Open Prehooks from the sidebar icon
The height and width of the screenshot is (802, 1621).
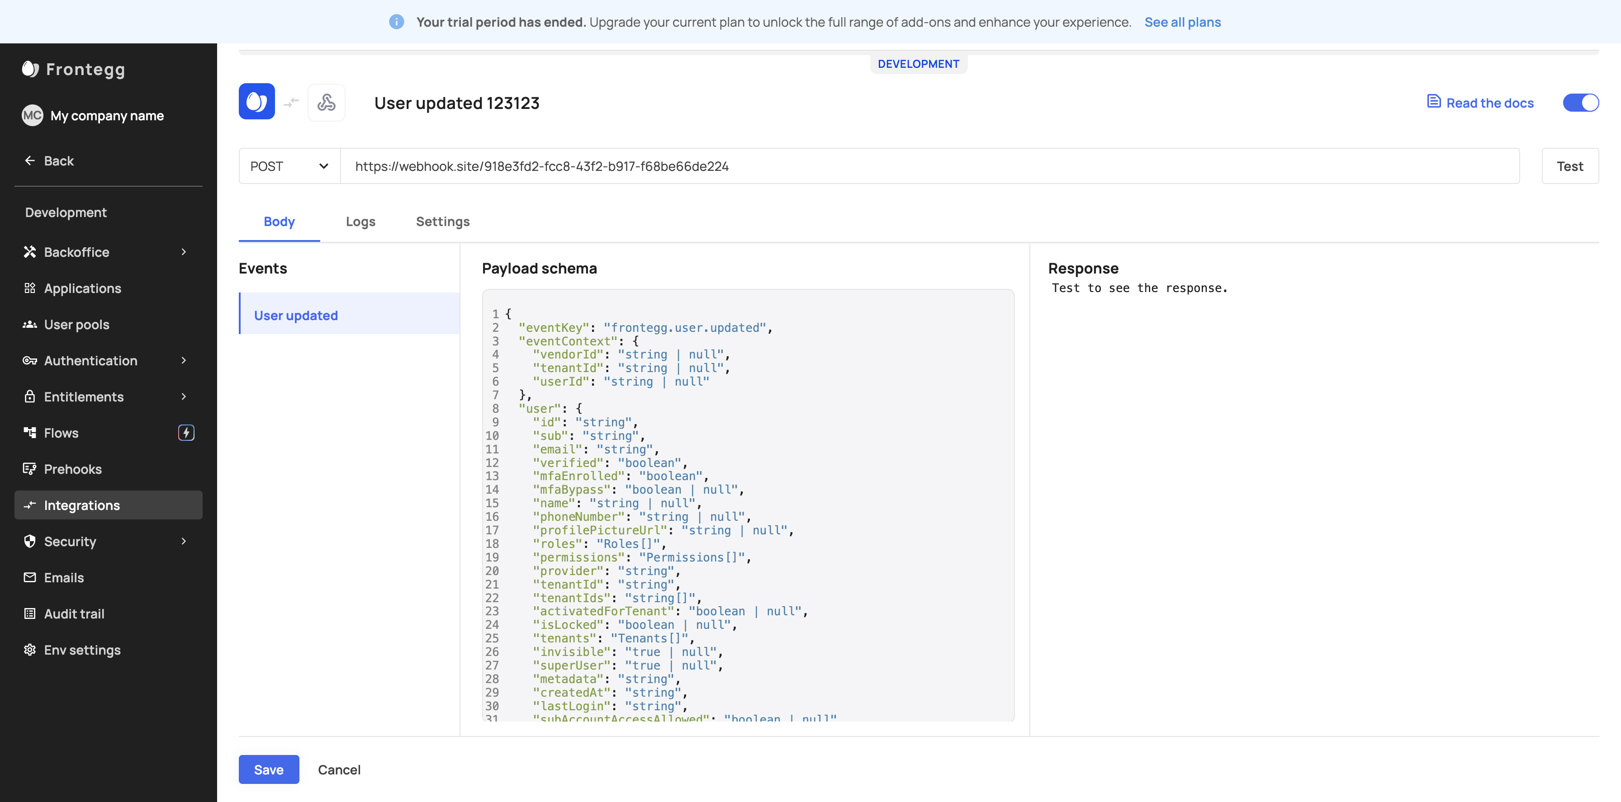pyautogui.click(x=29, y=469)
